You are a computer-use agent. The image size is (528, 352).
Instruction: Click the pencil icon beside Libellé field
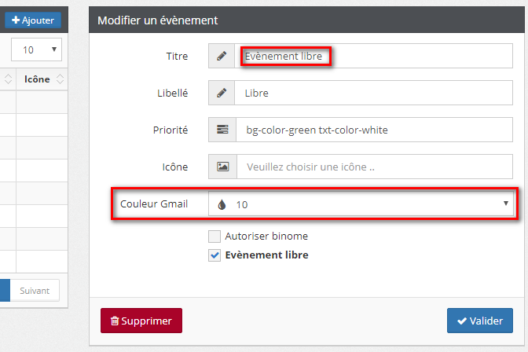(222, 93)
